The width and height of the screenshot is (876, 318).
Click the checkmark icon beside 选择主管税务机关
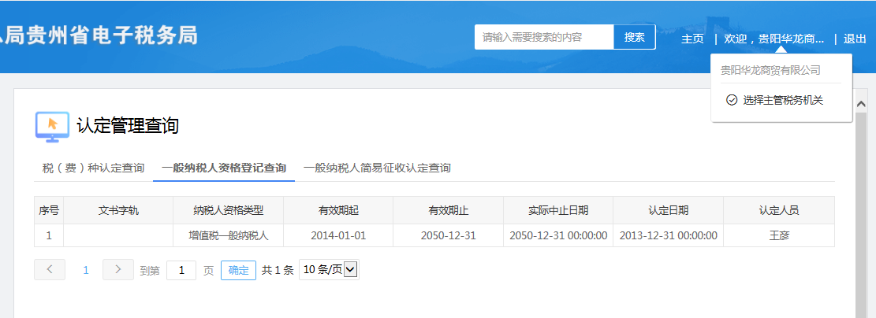coord(731,100)
